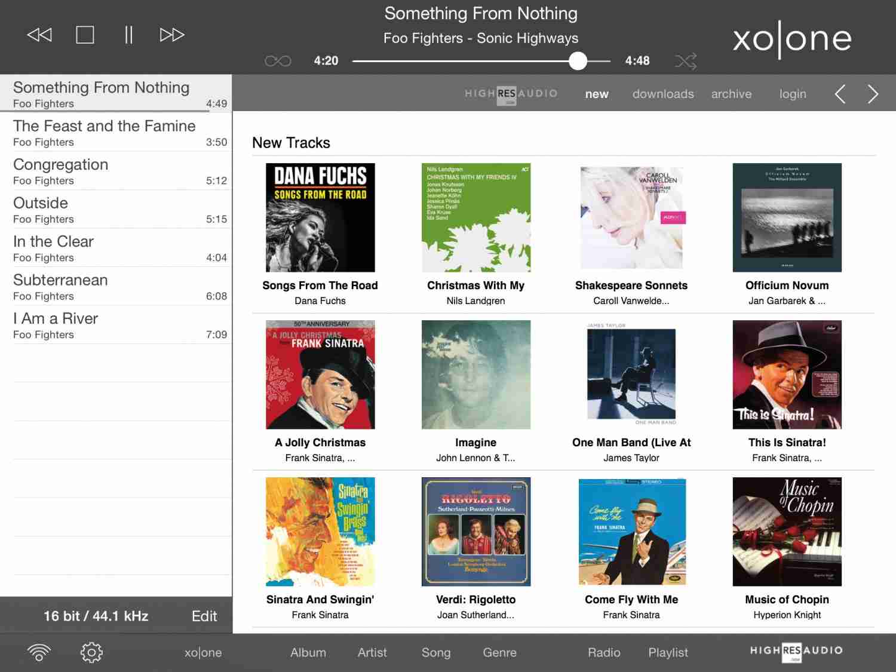Open Music of Chopin album cover
896x672 pixels.
tap(787, 532)
